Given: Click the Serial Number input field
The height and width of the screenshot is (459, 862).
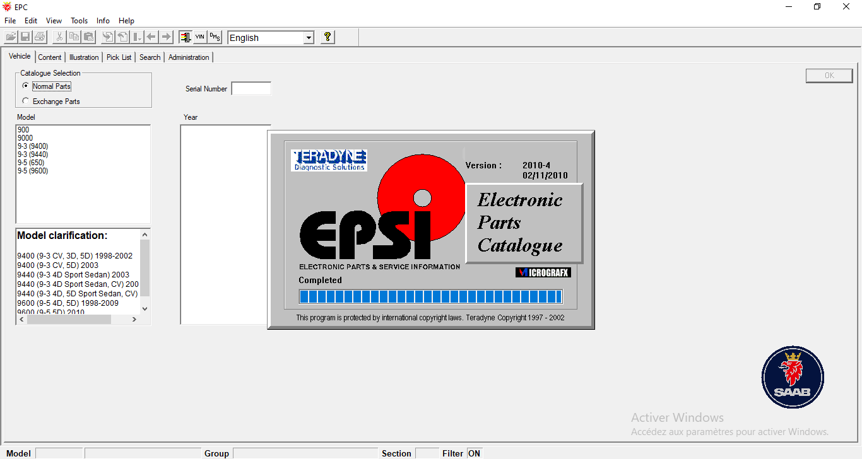Looking at the screenshot, I should 251,88.
